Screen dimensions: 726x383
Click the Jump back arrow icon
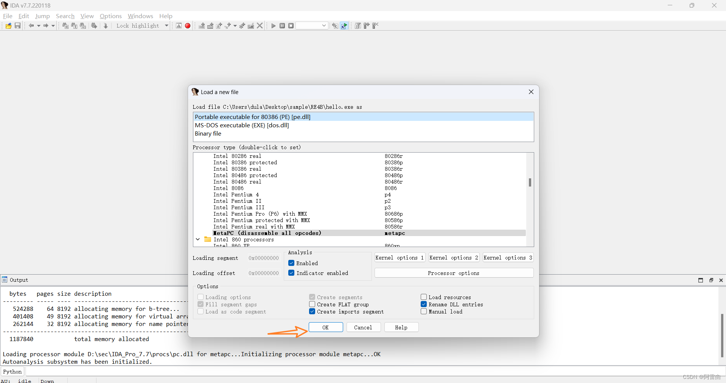[31, 26]
